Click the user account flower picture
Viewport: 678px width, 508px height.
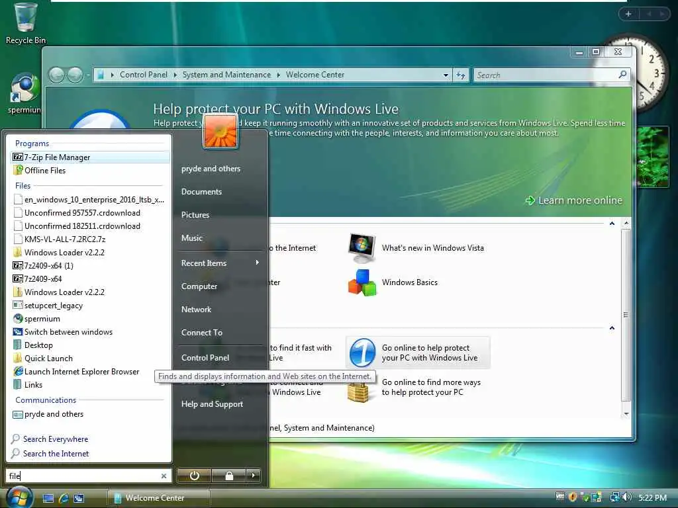point(220,131)
